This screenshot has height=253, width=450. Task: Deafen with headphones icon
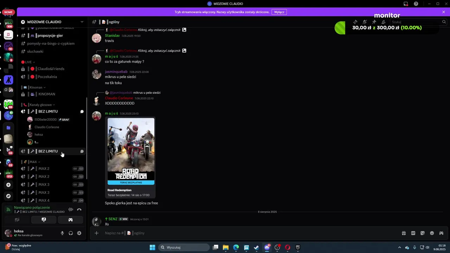pyautogui.click(x=71, y=233)
